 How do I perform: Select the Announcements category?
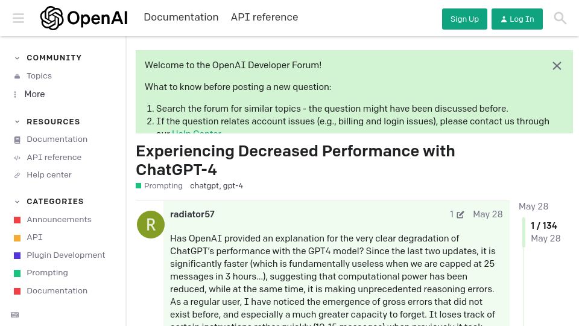[x=59, y=220]
